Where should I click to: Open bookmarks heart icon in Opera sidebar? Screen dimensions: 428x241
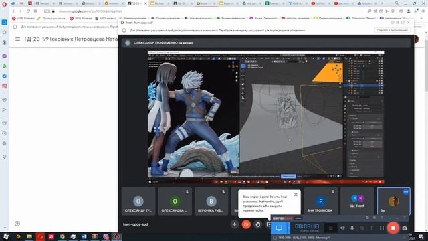5,123
